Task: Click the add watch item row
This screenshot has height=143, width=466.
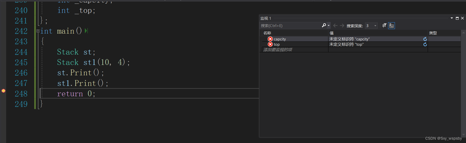Action: click(x=278, y=50)
